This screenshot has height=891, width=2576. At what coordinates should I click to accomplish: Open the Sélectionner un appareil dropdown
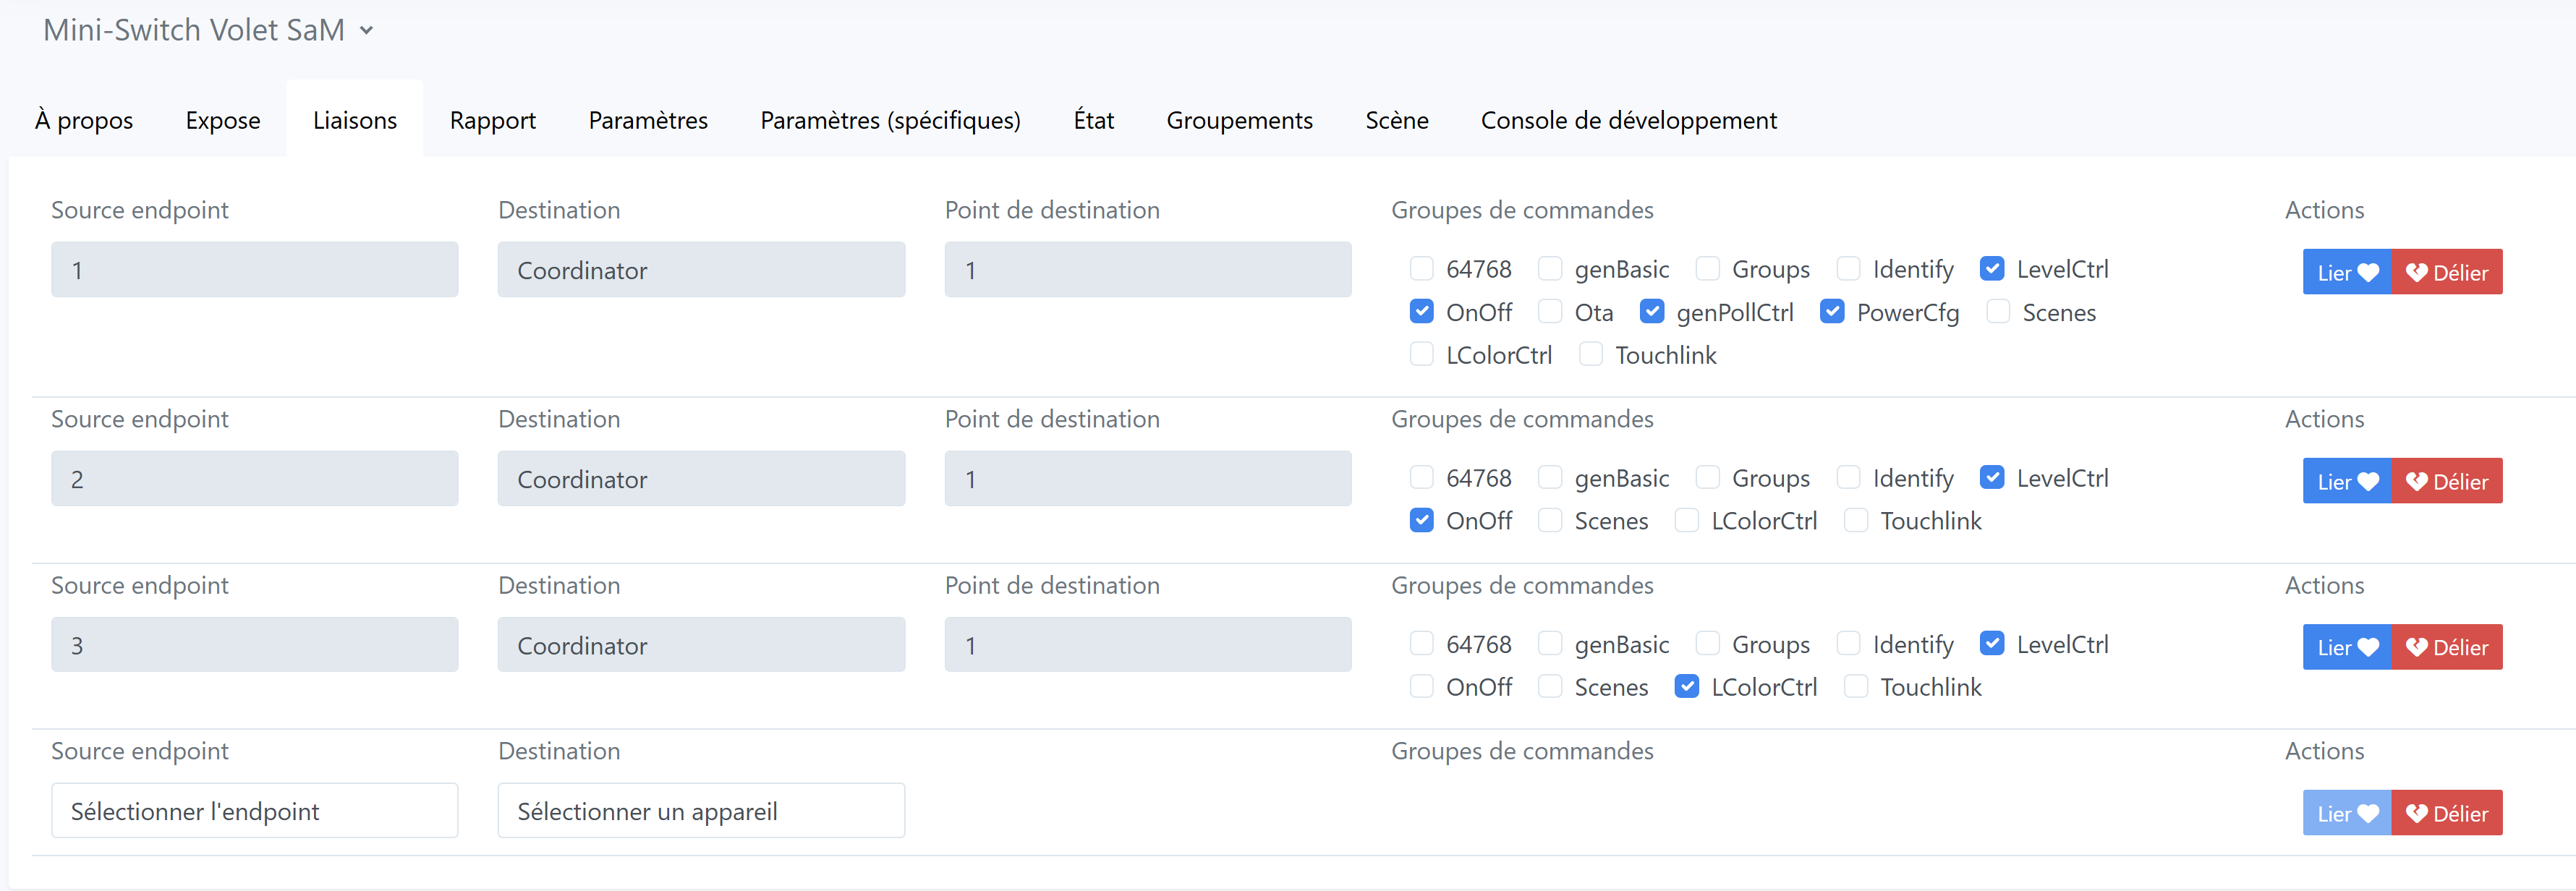coord(701,811)
